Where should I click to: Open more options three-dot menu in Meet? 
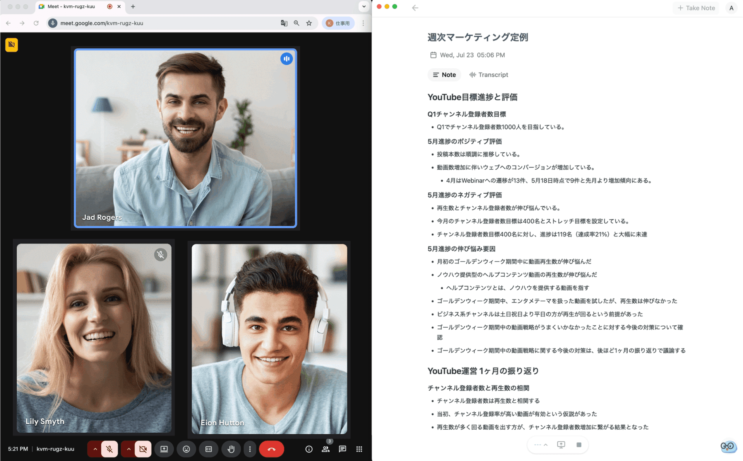click(x=250, y=449)
